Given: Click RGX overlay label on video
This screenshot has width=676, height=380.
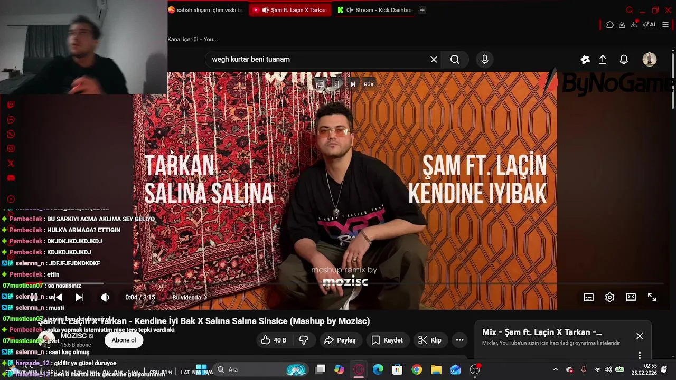Looking at the screenshot, I should [x=369, y=84].
